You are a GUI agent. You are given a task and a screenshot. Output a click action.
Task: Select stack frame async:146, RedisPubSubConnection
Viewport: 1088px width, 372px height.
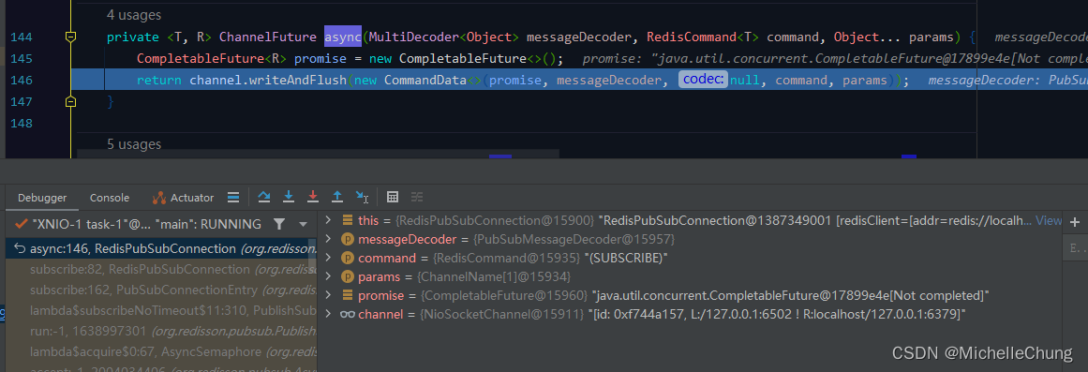[x=161, y=248]
